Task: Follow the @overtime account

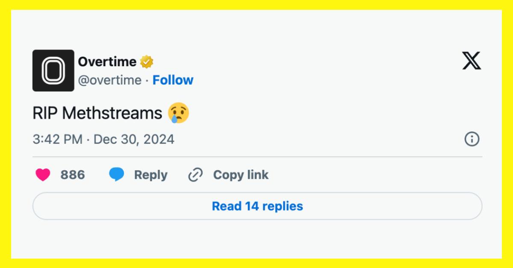Action: tap(173, 80)
